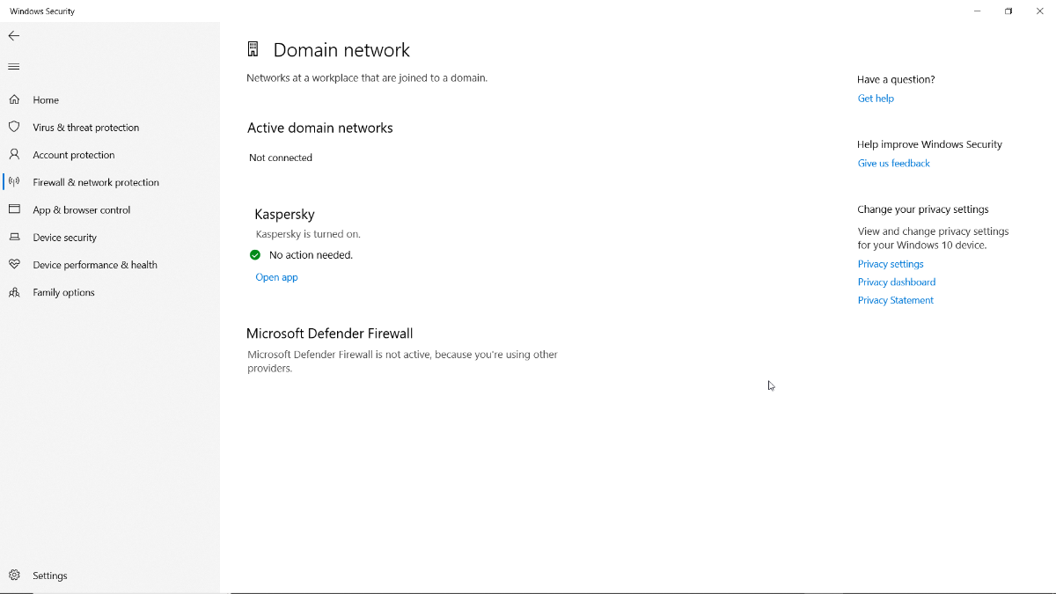Click the Device security laptop icon
Viewport: 1056px width, 594px height.
(x=14, y=238)
